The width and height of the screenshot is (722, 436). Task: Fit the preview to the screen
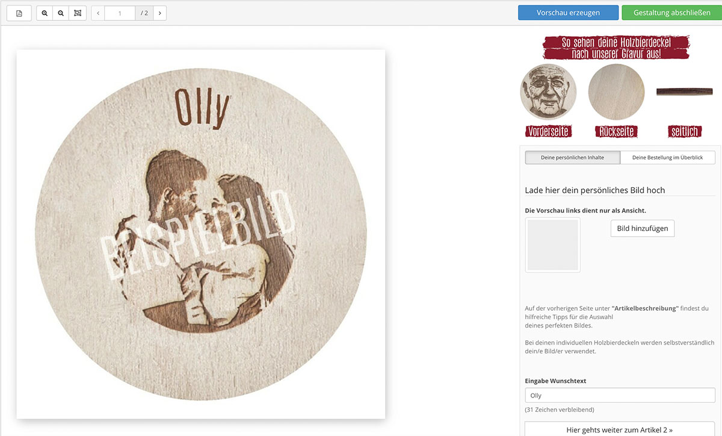(78, 13)
